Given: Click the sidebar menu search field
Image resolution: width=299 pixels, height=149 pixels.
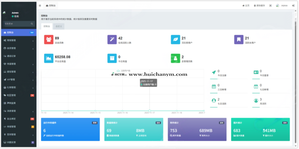Looking at the screenshot, I should pyautogui.click(x=17, y=24).
